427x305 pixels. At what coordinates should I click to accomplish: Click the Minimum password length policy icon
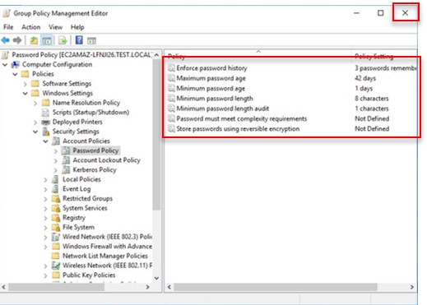[171, 98]
